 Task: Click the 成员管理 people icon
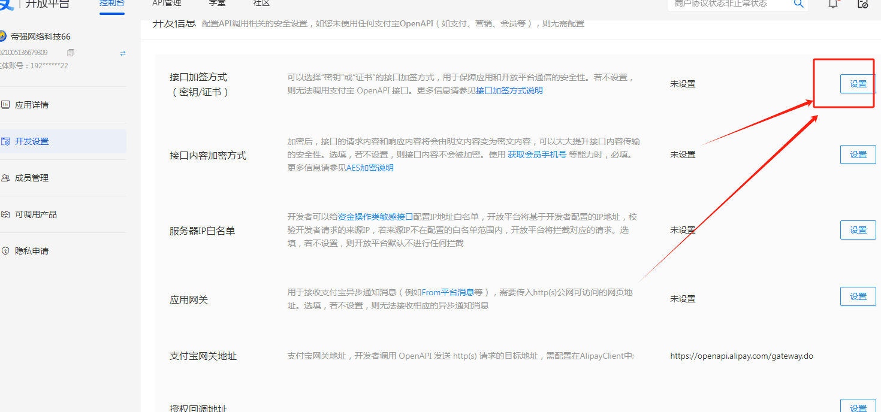(x=5, y=178)
